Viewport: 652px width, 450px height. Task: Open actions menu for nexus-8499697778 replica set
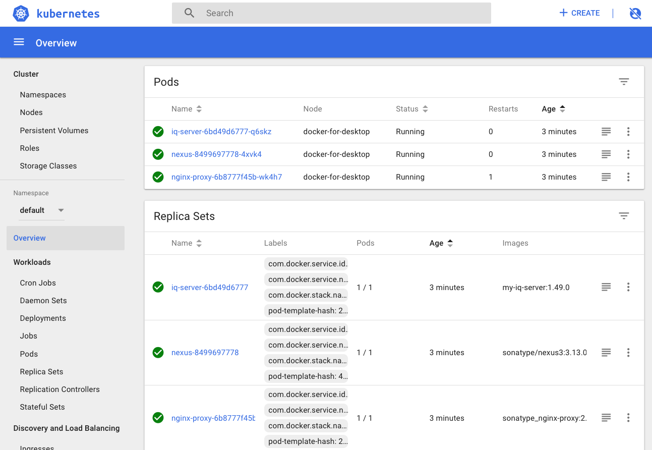coord(628,353)
